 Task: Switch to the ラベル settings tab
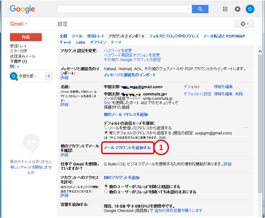tap(77, 36)
